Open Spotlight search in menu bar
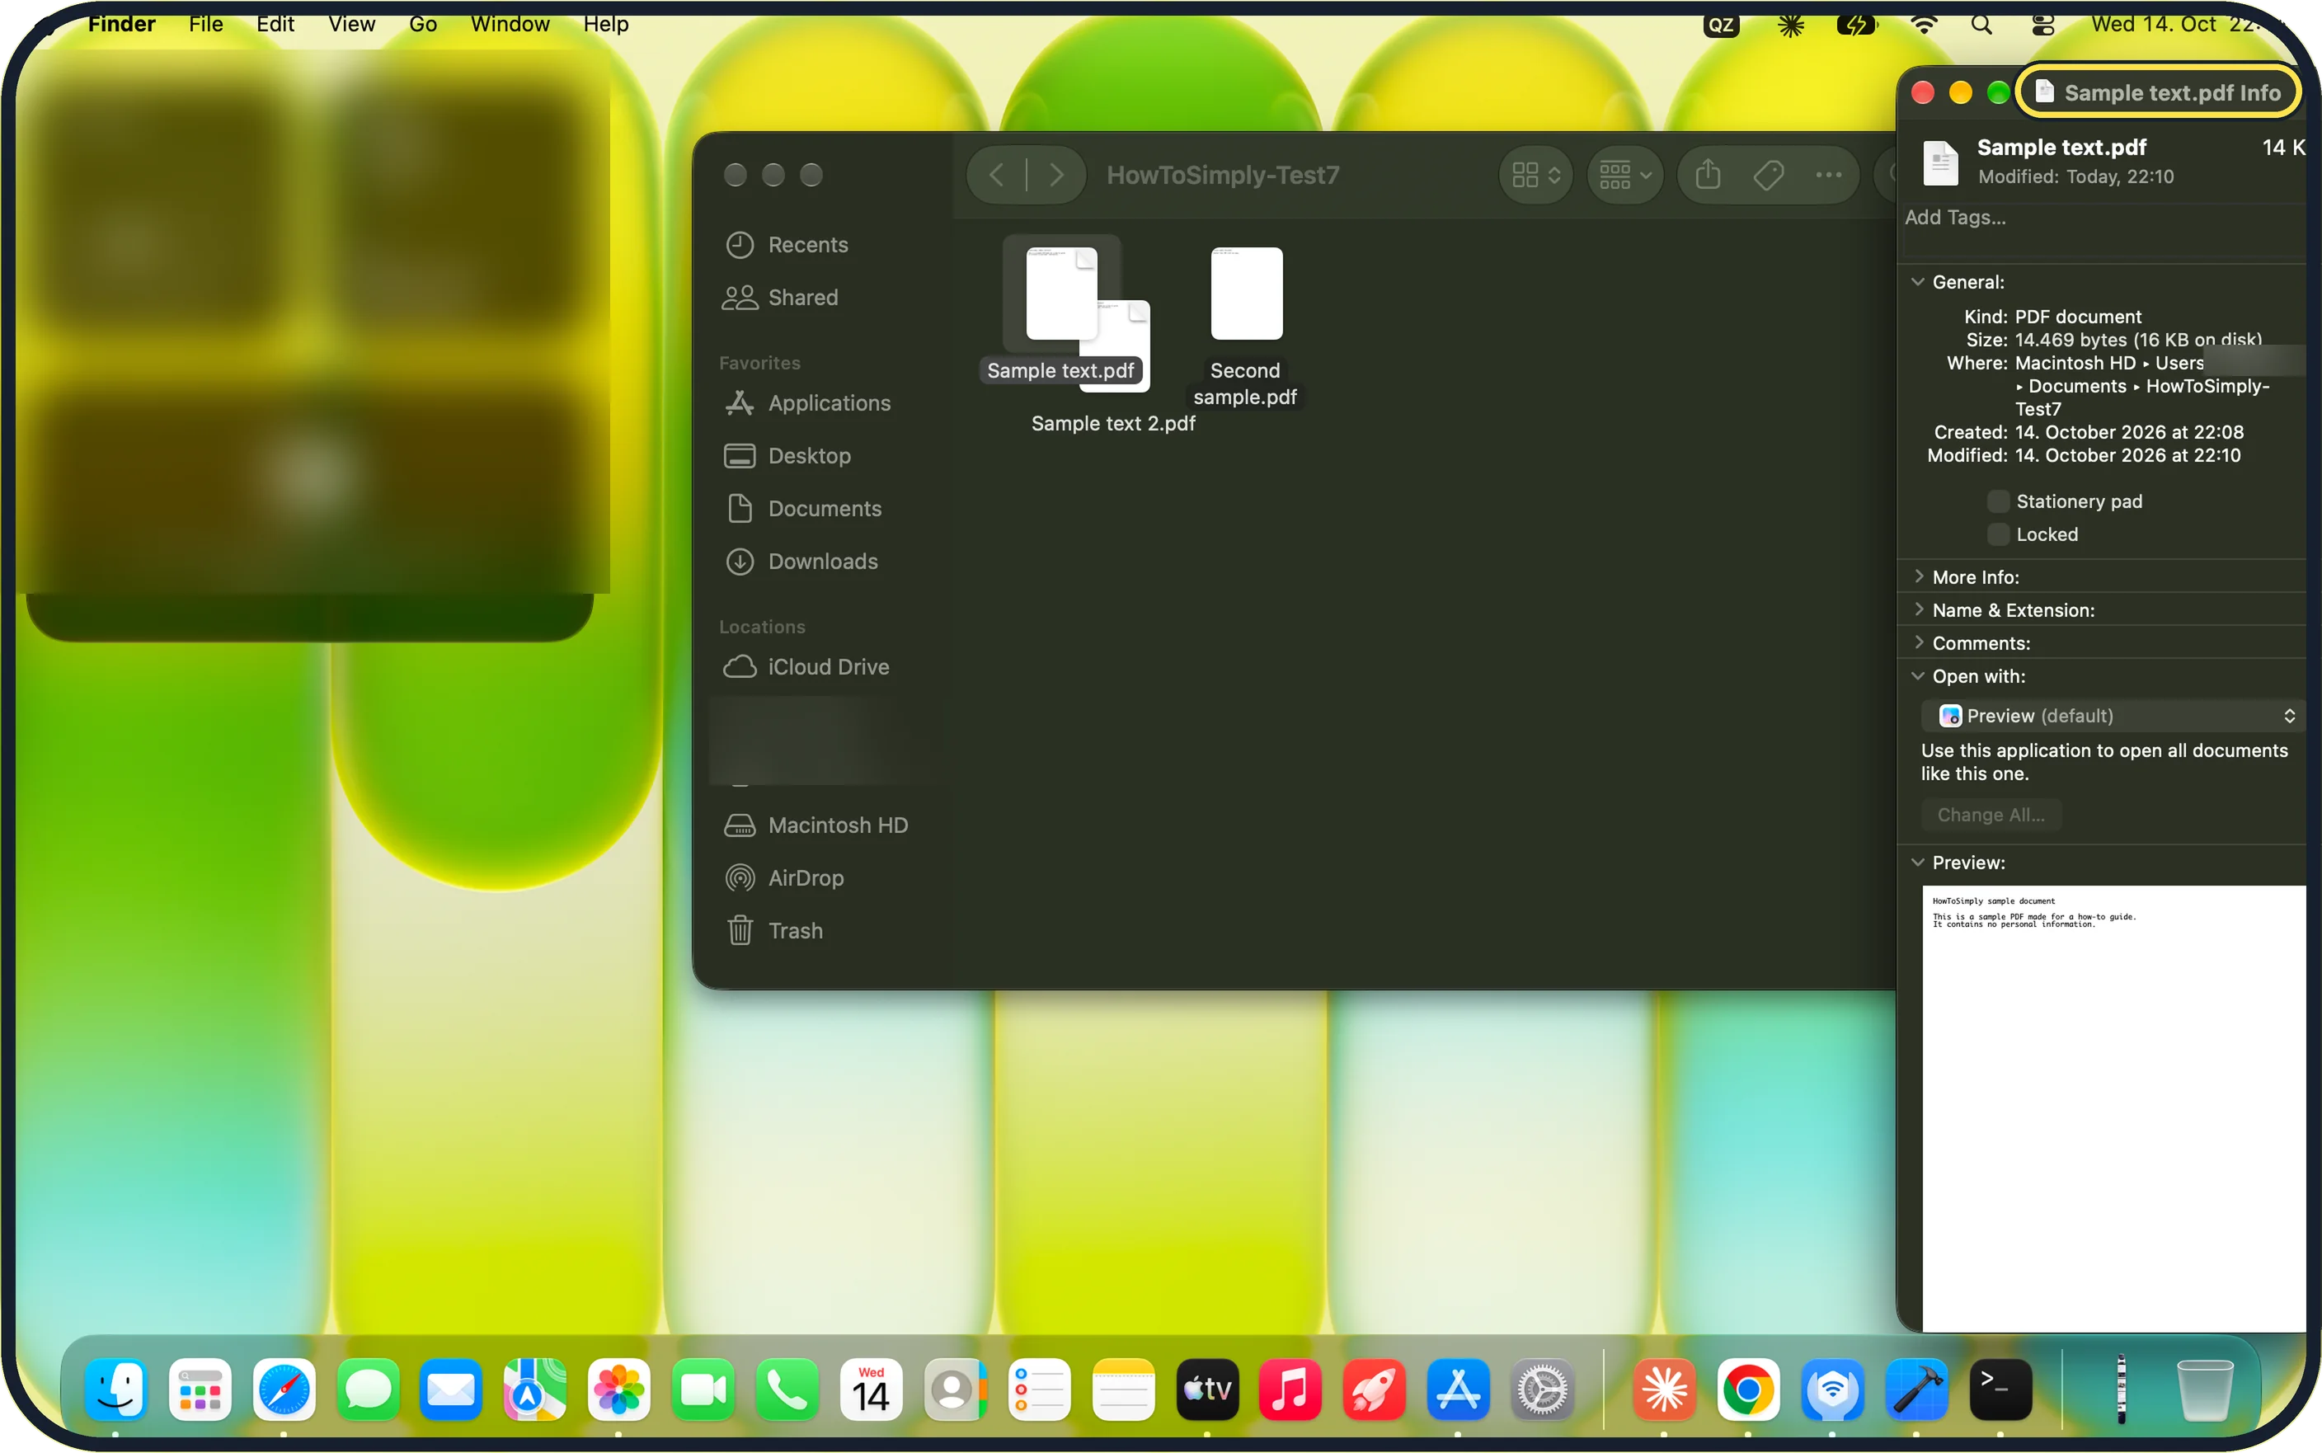 click(x=1981, y=25)
